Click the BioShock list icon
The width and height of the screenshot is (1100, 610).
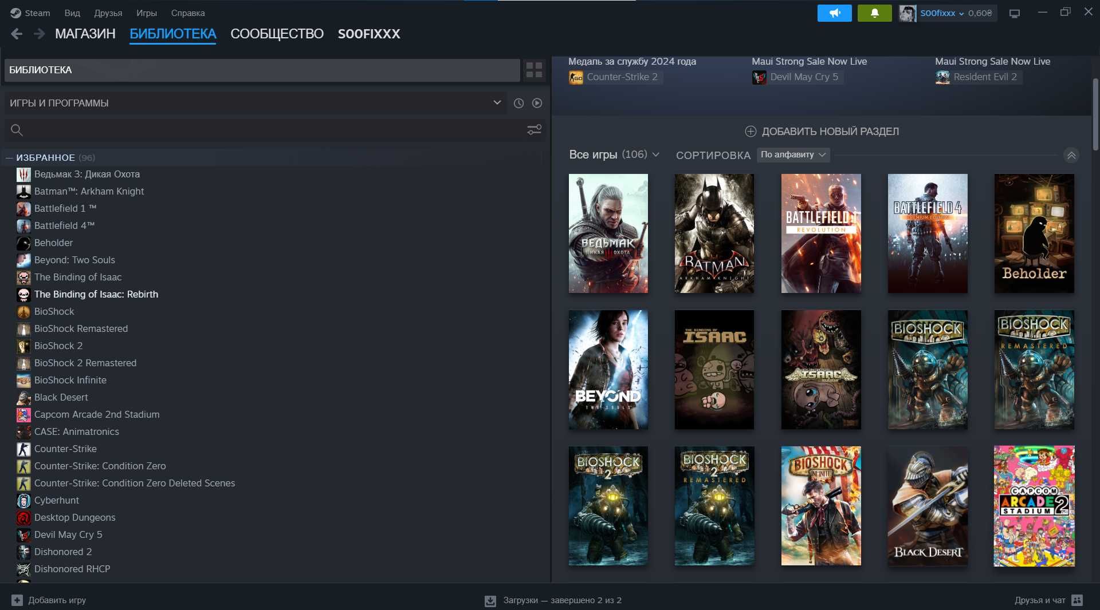coord(23,312)
